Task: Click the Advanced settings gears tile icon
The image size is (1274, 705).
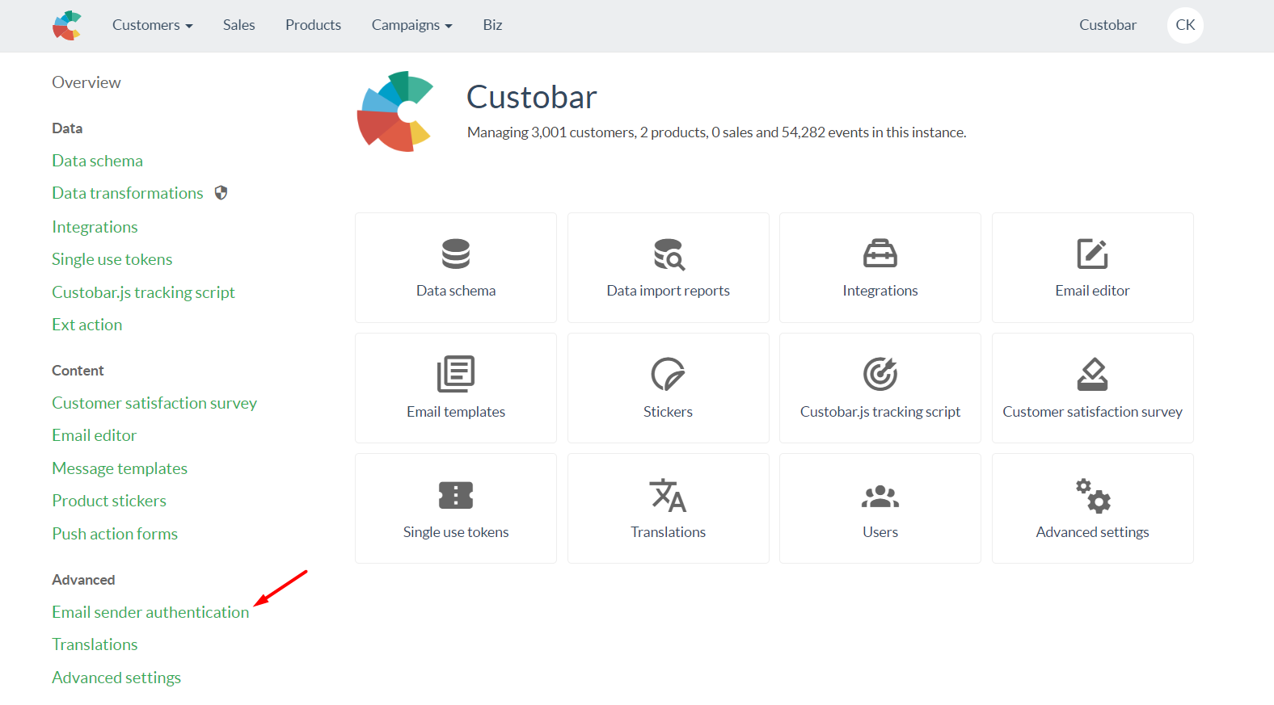Action: (x=1093, y=495)
